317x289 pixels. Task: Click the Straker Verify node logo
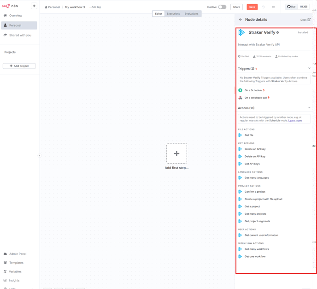point(241,32)
